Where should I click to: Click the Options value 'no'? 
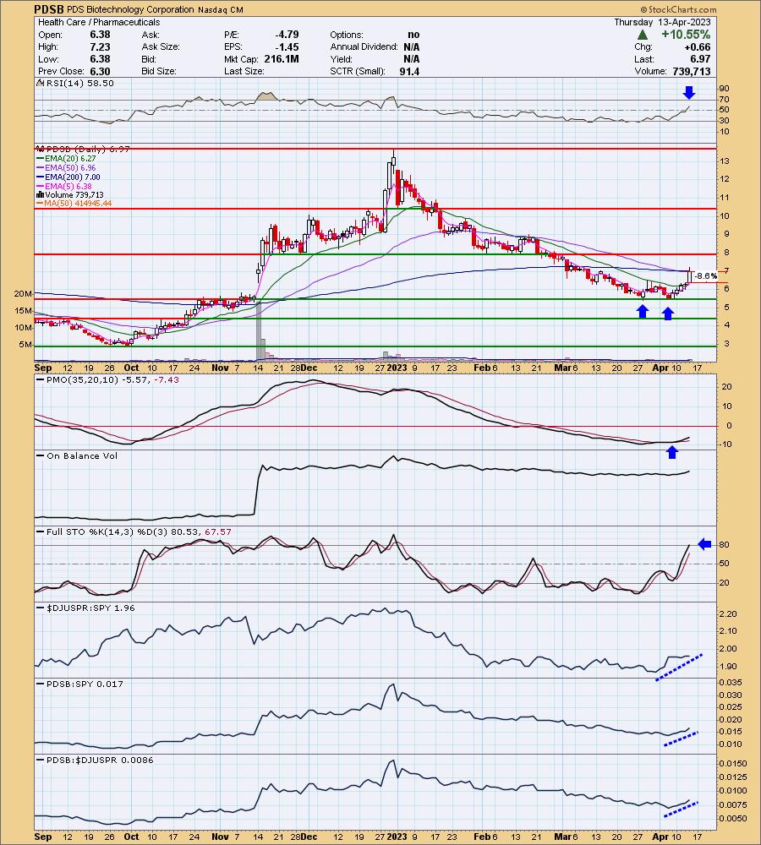[413, 35]
